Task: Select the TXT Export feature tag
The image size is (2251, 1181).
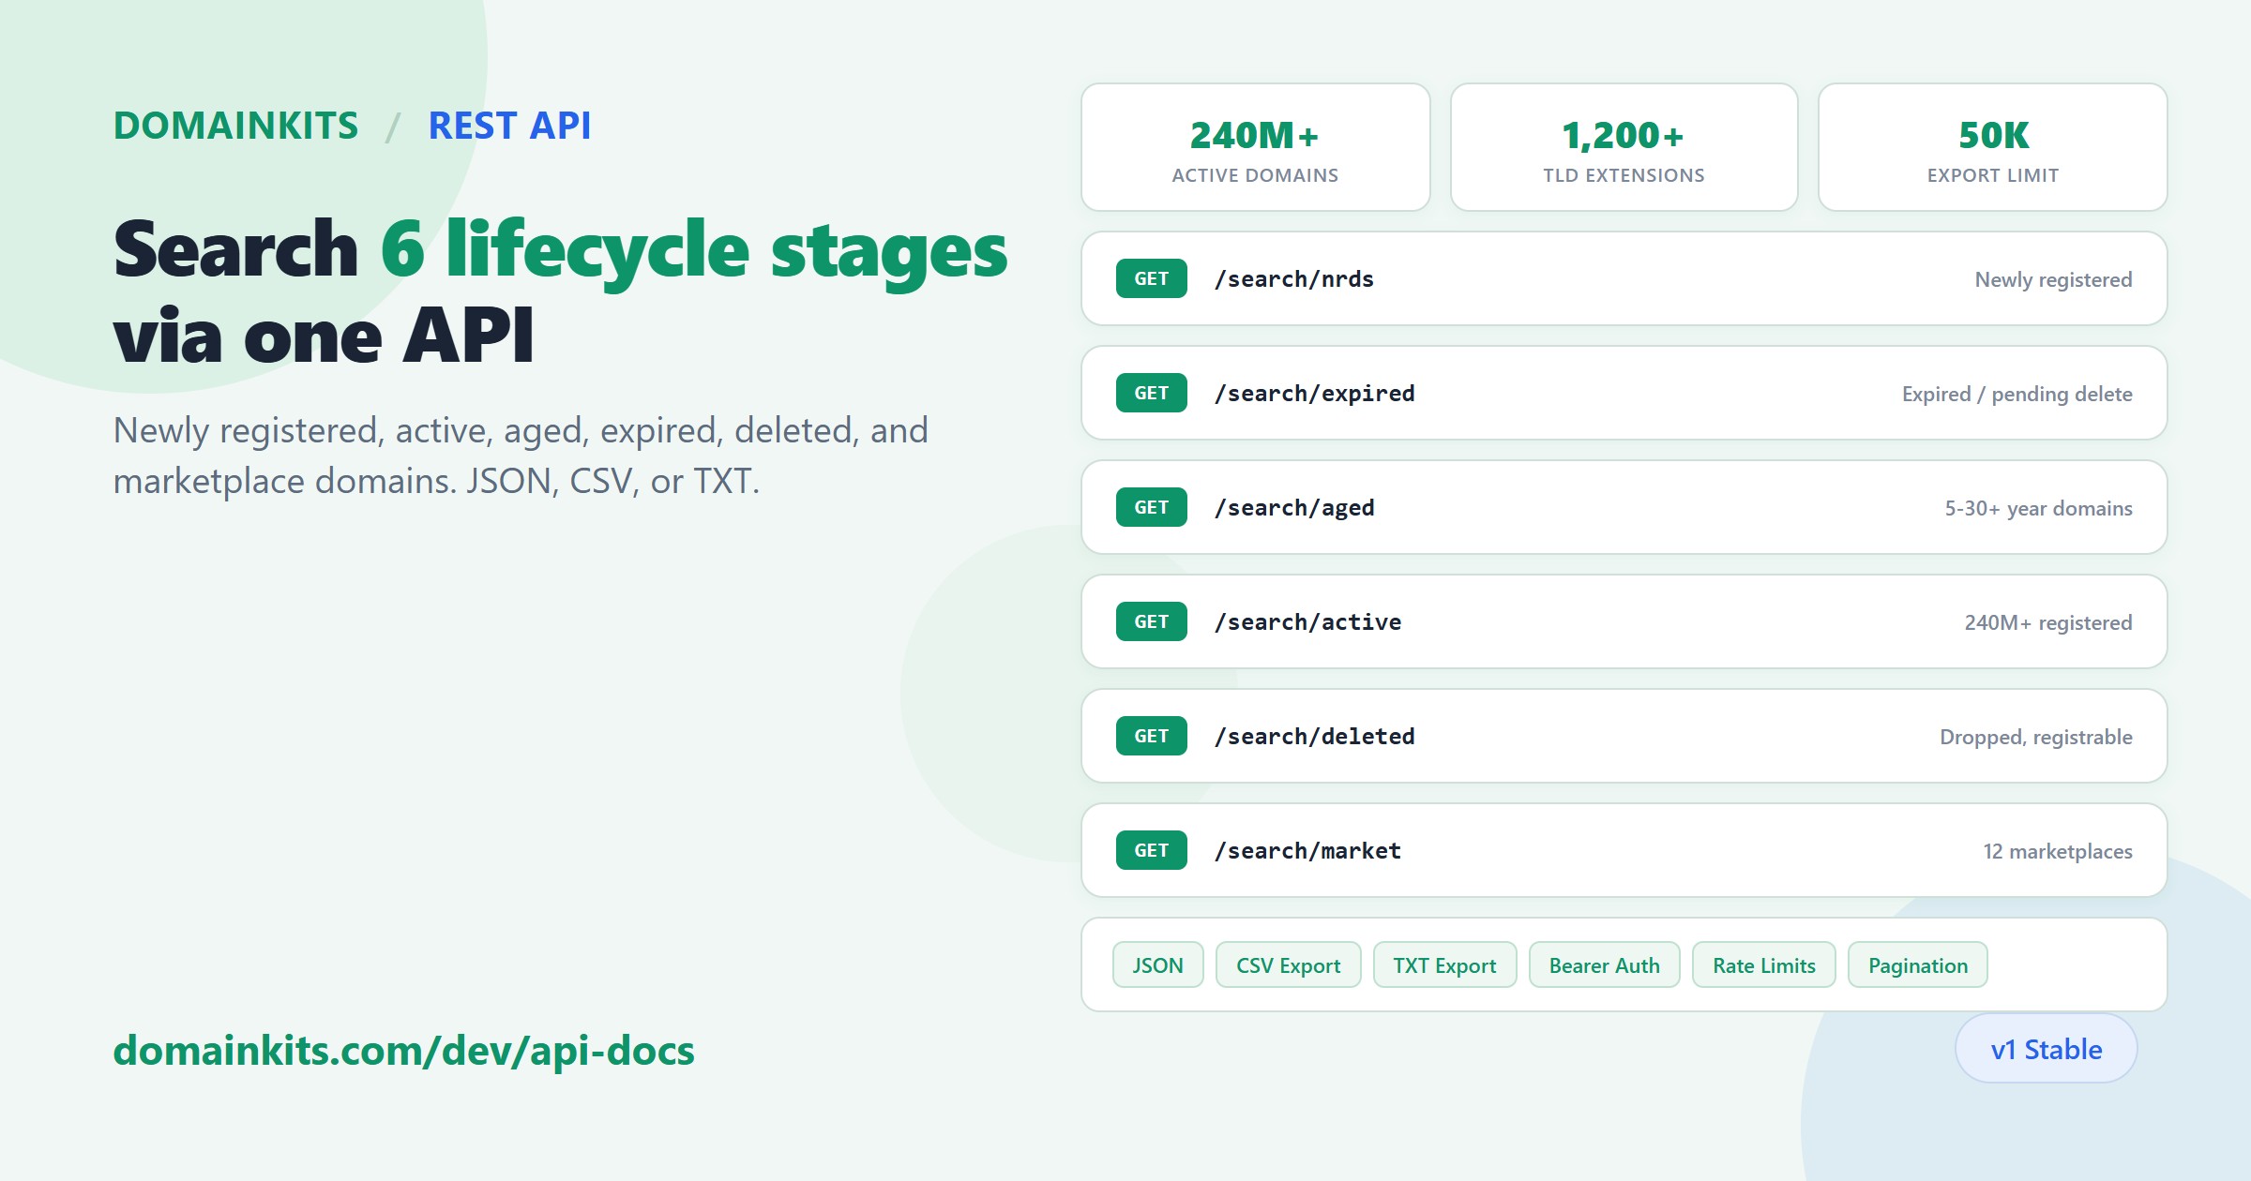Action: pos(1444,964)
